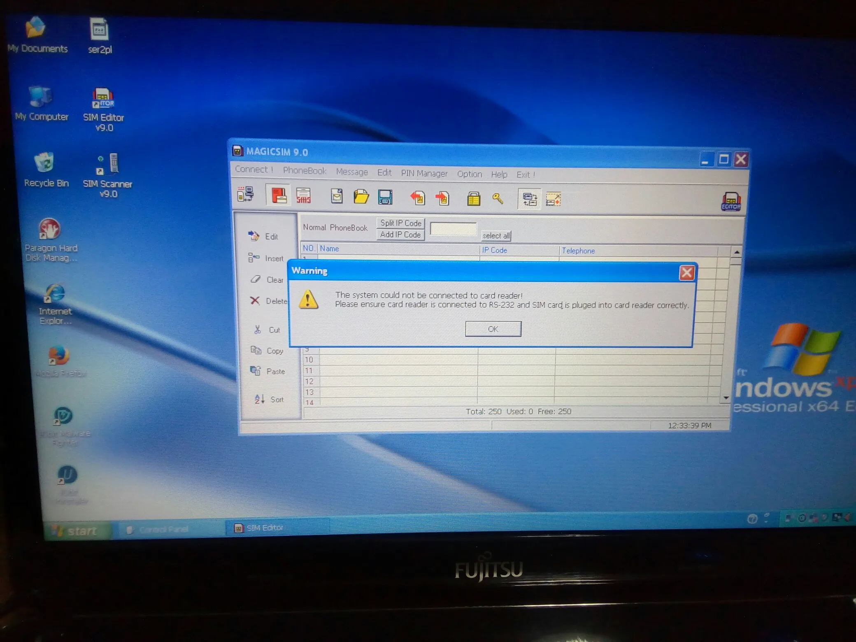Click the Sort button in sidebar
856x642 pixels.
tap(270, 399)
